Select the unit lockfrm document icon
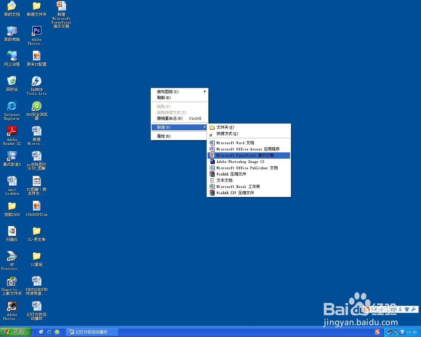Viewport: 421px width, 337px height. [x=12, y=185]
